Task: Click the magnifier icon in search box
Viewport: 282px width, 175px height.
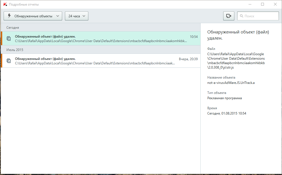Action: click(241, 16)
